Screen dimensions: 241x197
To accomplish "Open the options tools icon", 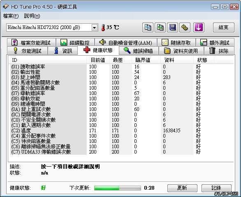I will click(x=185, y=27).
